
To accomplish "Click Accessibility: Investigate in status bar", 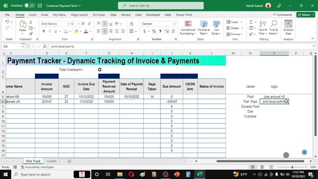I will tap(37, 167).
